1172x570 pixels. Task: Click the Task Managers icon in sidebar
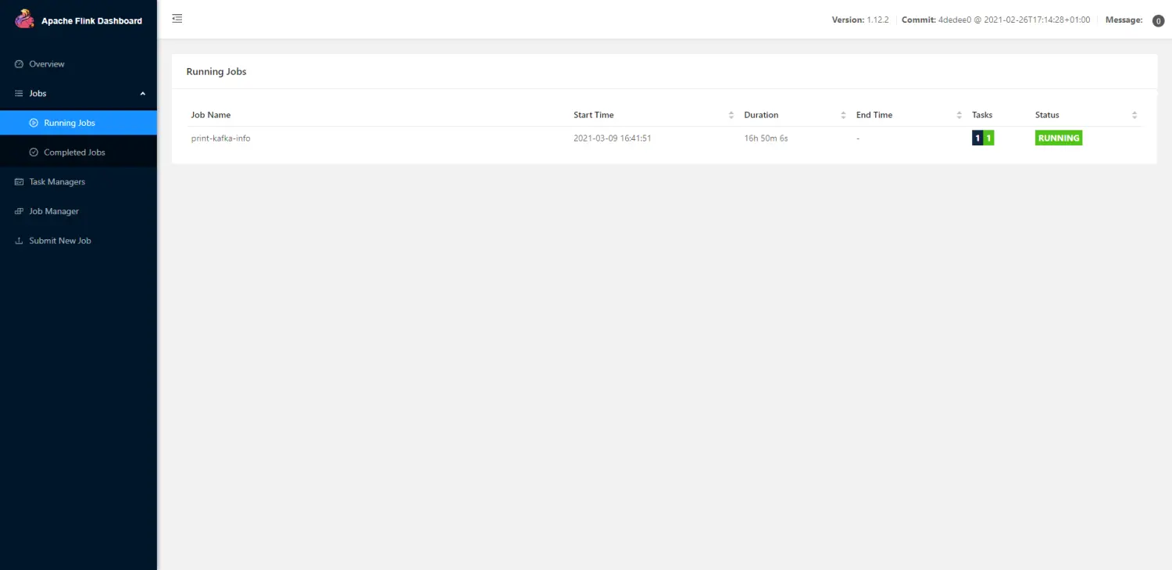[20, 182]
